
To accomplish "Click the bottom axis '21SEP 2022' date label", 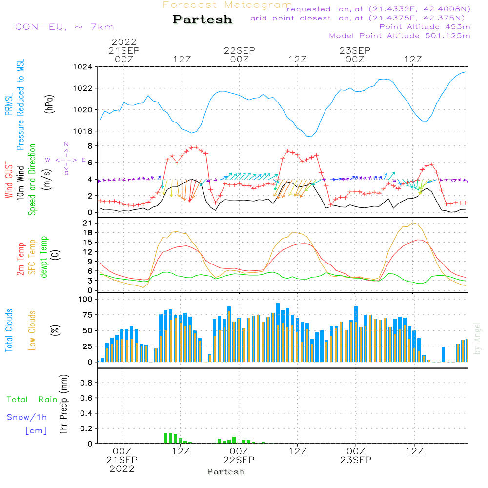I will pyautogui.click(x=122, y=464).
